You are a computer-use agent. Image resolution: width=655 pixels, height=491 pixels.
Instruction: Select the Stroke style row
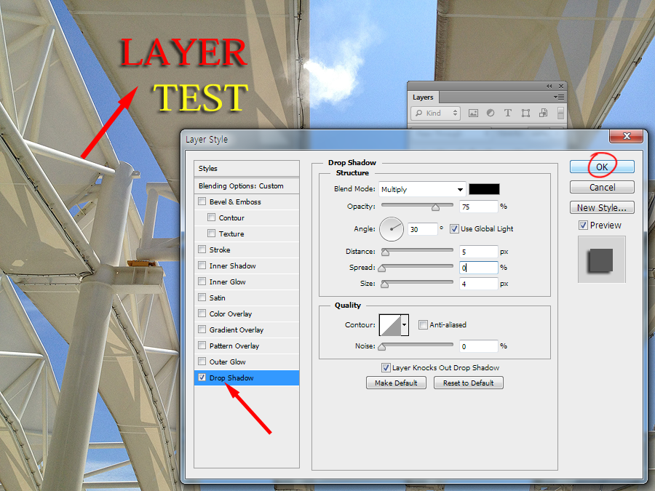pos(247,250)
